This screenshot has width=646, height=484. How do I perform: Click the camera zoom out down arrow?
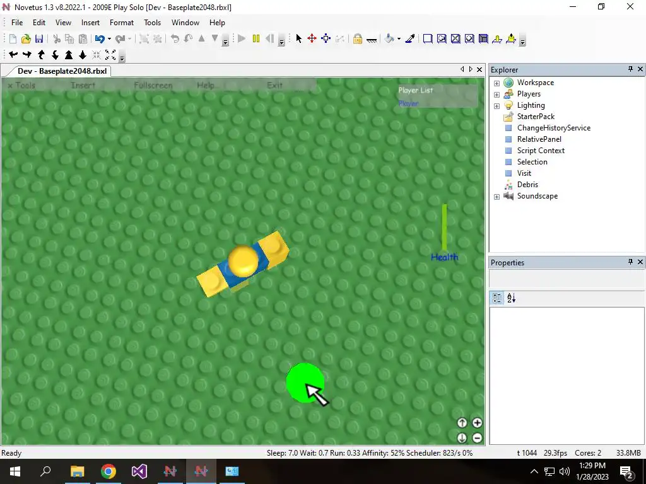pyautogui.click(x=83, y=54)
